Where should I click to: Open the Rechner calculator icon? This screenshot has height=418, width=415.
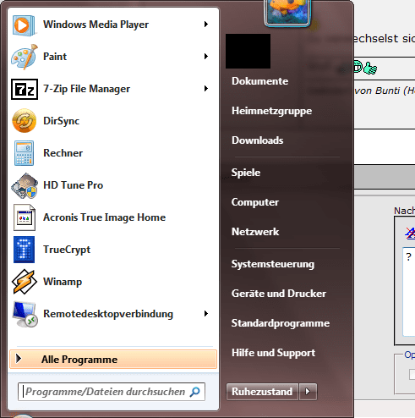(x=24, y=153)
